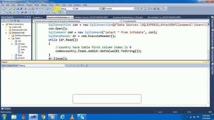Click the Visual Studio taskbar button
Screen dimensions: 214x120
pos(33,117)
